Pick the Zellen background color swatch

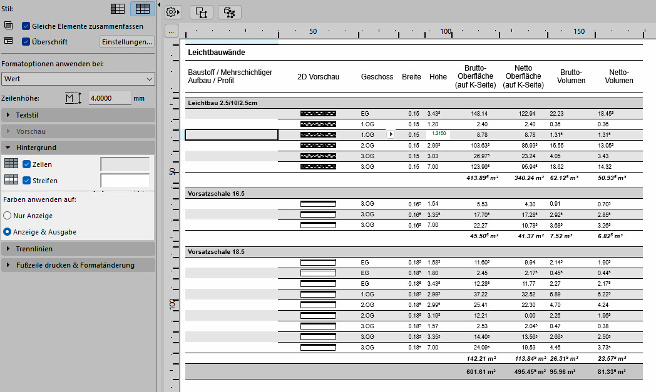tap(125, 164)
